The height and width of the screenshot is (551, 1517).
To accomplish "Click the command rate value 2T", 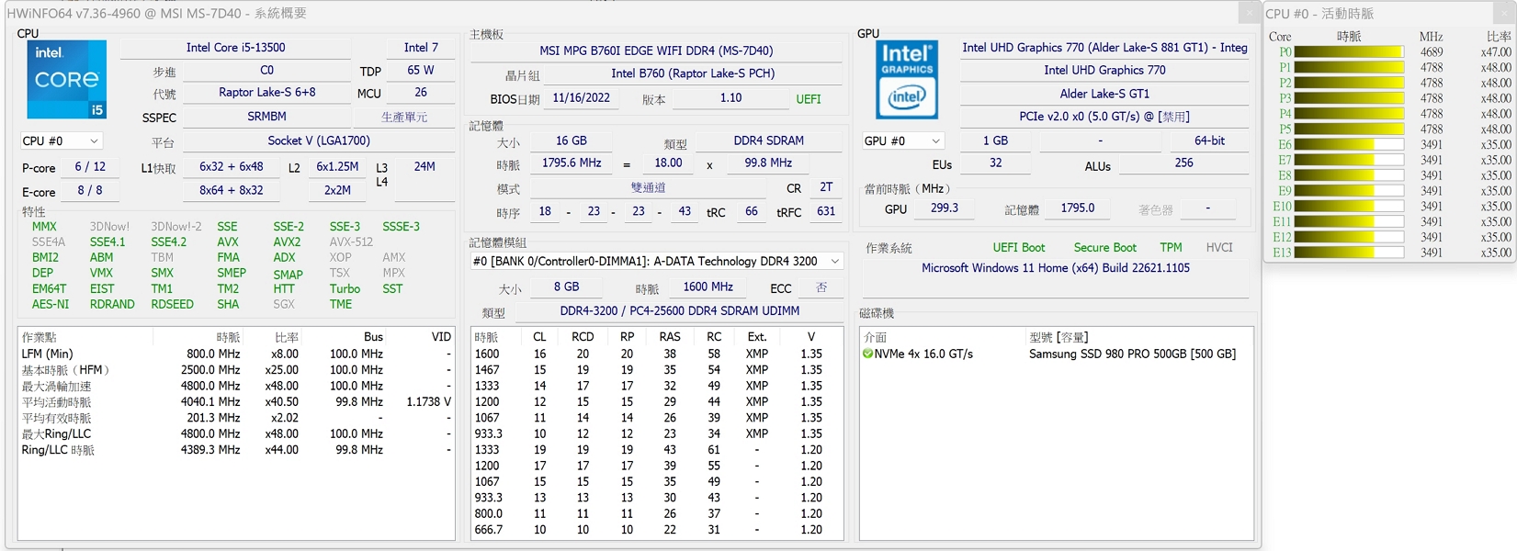I will pyautogui.click(x=826, y=187).
